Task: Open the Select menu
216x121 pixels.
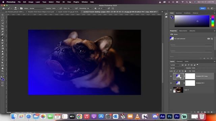Action: tap(51, 2)
